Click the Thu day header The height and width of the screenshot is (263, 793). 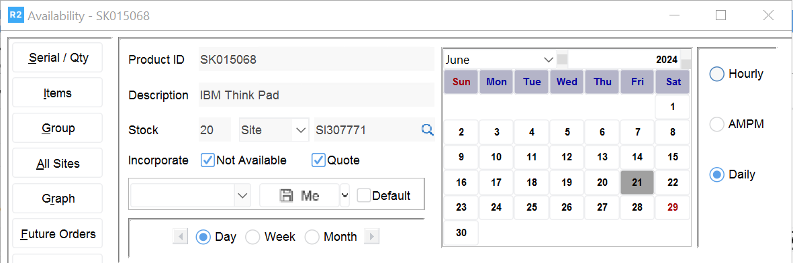(x=602, y=82)
